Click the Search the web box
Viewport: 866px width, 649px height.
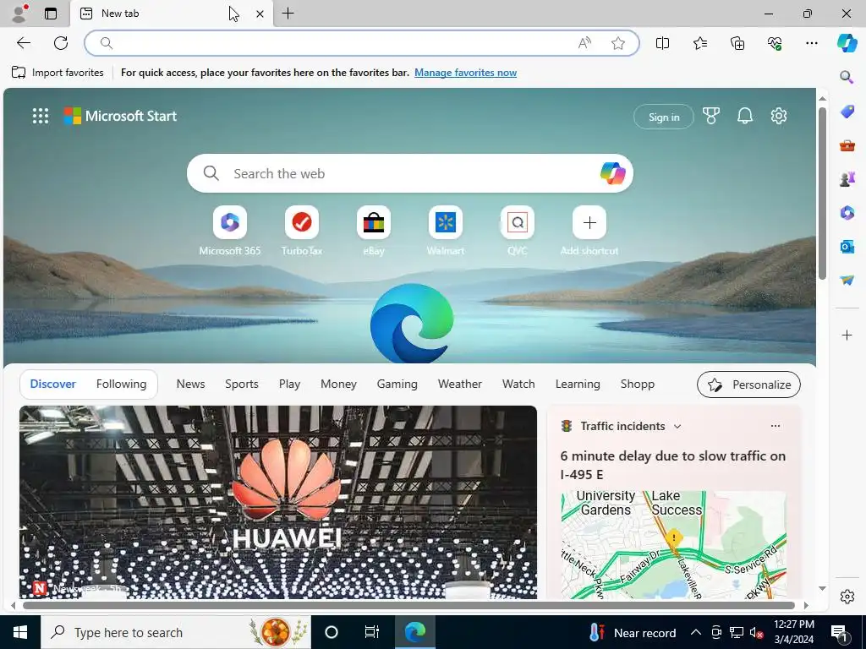tap(410, 173)
